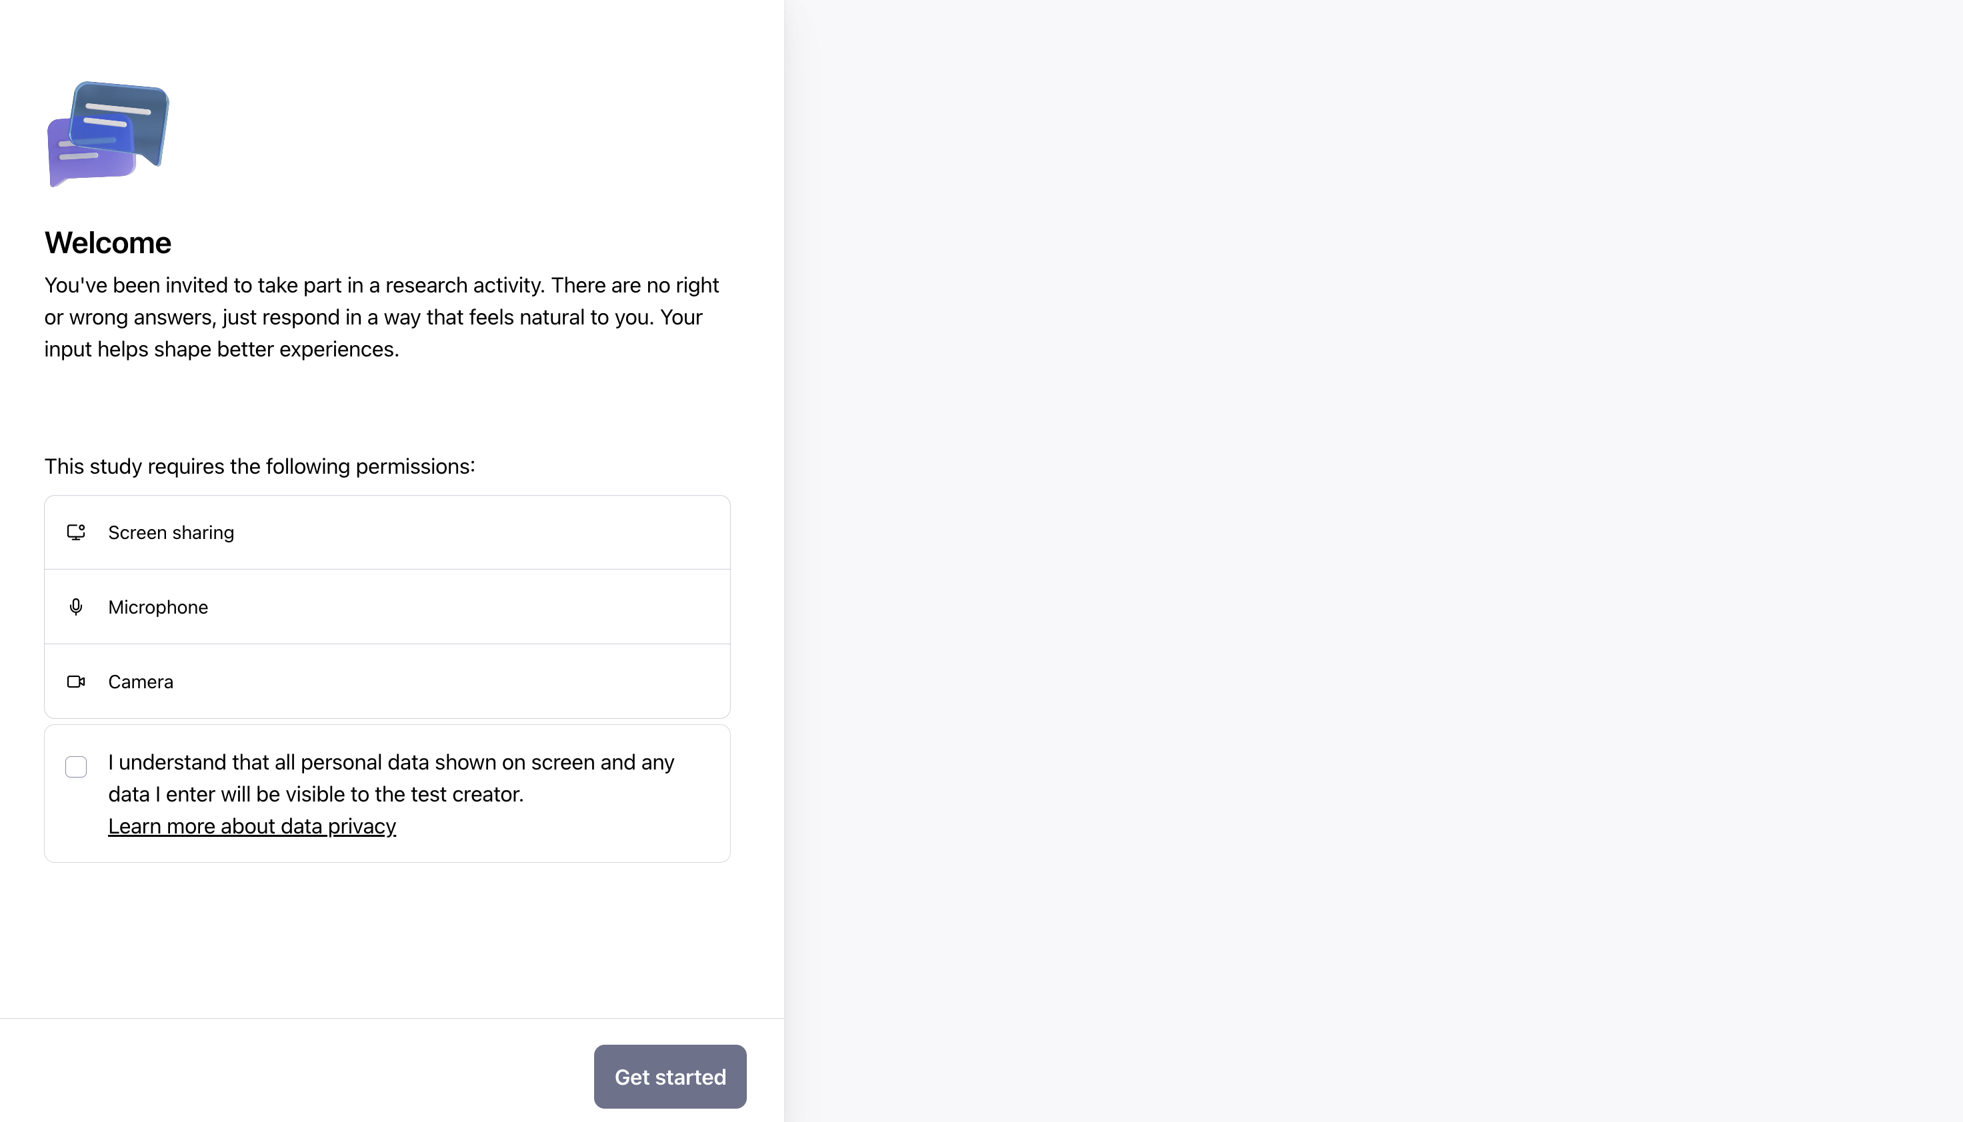Click the screen sharing monitor icon
The height and width of the screenshot is (1122, 1963).
point(75,532)
